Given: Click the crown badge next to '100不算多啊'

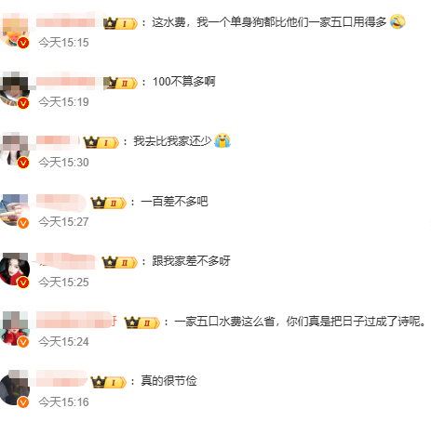Looking at the screenshot, I should tap(120, 83).
